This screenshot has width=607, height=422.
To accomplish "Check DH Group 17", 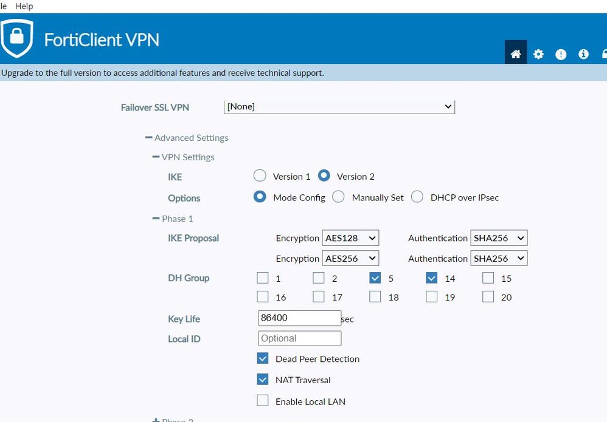I will tap(319, 296).
